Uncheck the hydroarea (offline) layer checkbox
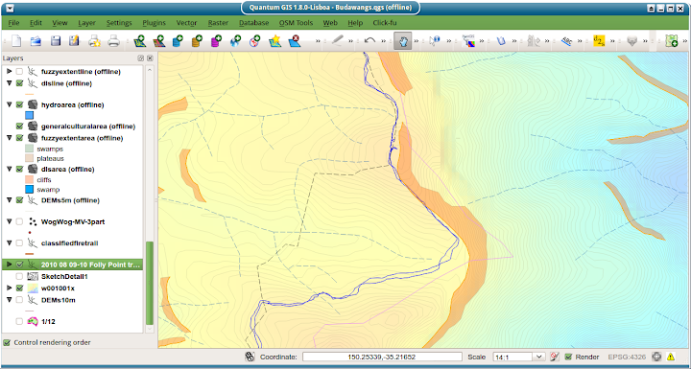This screenshot has height=369, width=691. (x=19, y=104)
